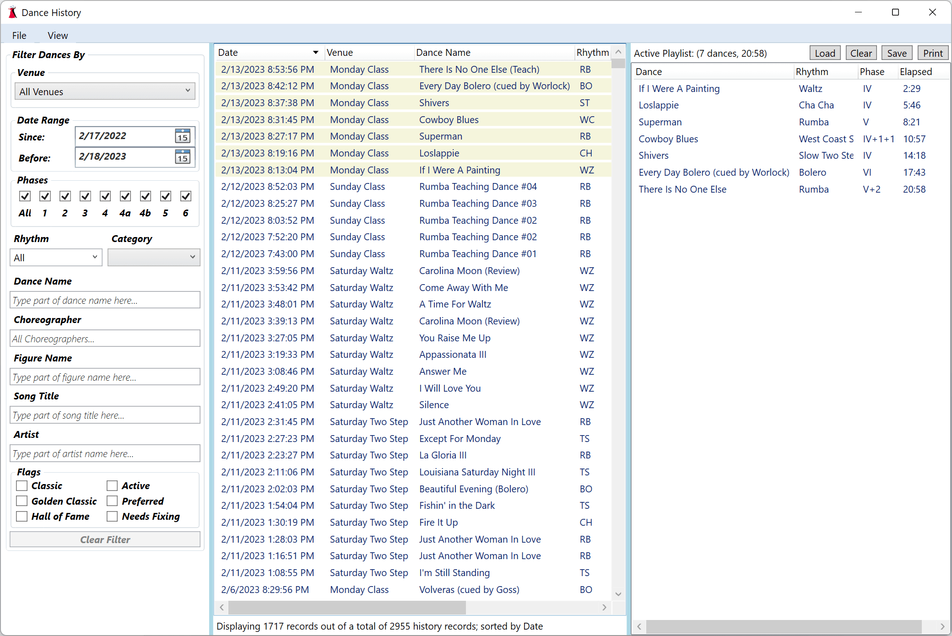Focus the Song Title filter field
Image resolution: width=952 pixels, height=636 pixels.
point(105,415)
